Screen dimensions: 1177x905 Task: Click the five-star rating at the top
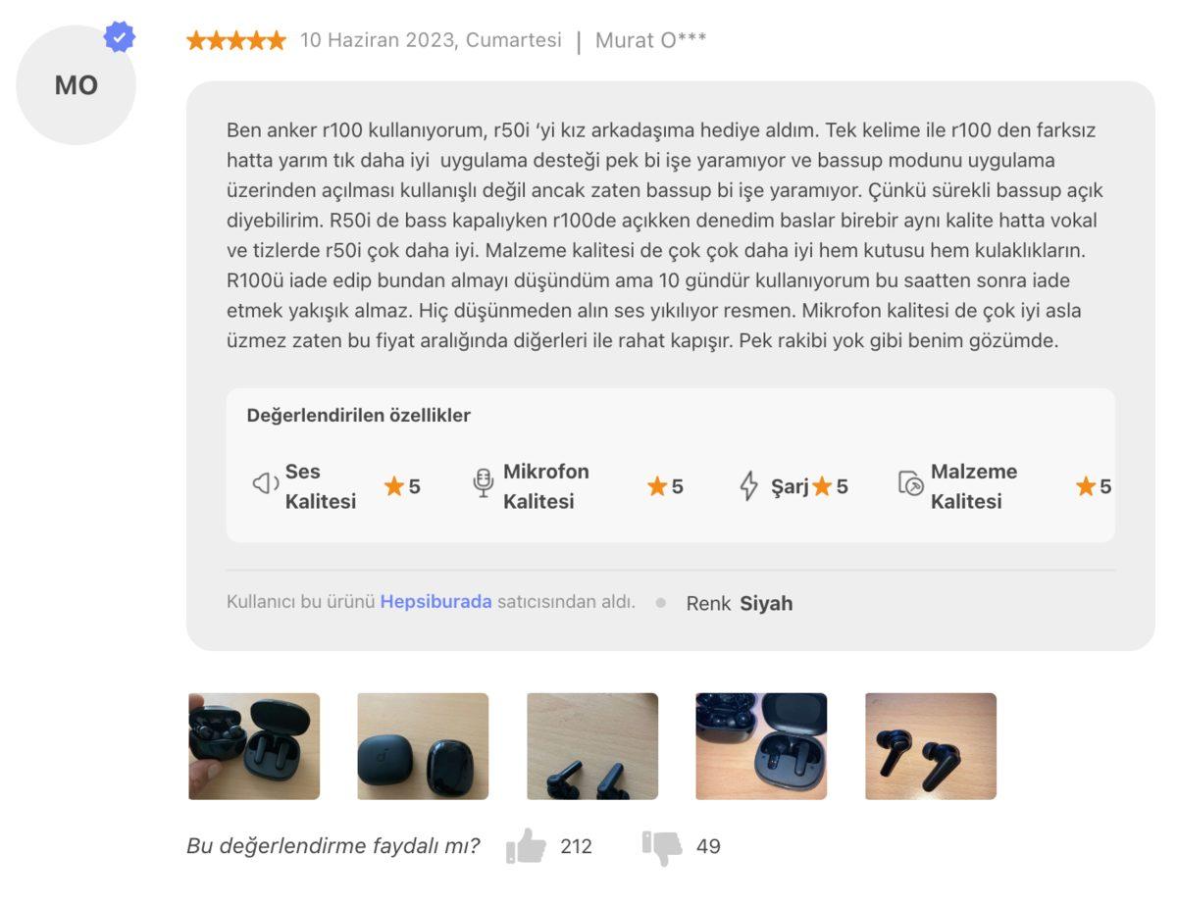coord(236,40)
